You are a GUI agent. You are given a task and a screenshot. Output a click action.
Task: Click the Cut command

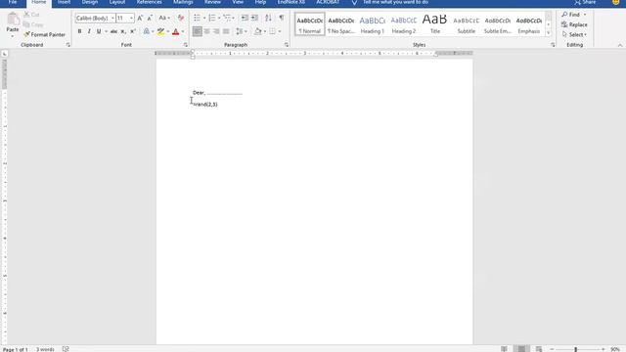(x=31, y=15)
